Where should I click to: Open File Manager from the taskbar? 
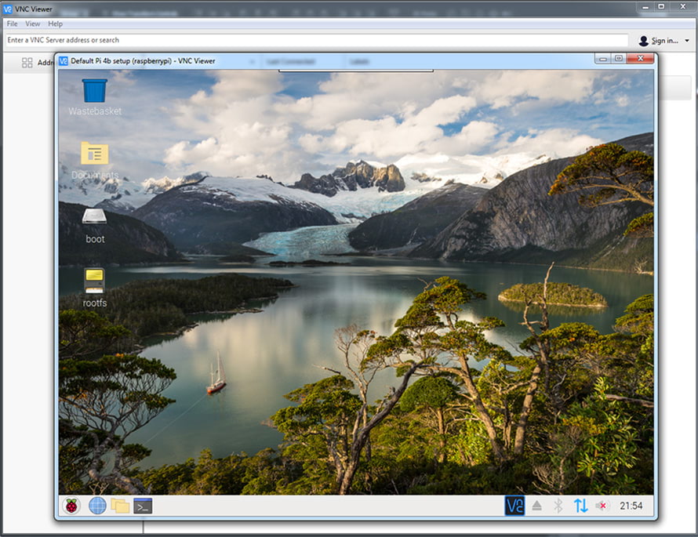120,506
